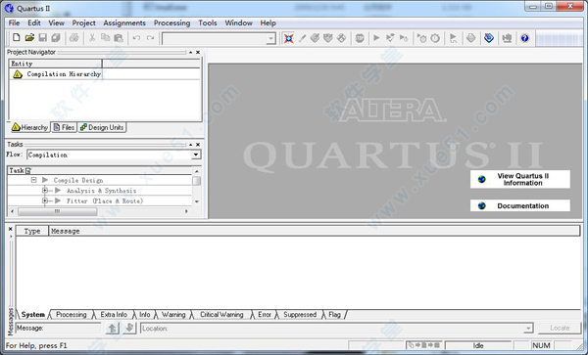
Task: Click the Print icon
Action: [x=74, y=37]
